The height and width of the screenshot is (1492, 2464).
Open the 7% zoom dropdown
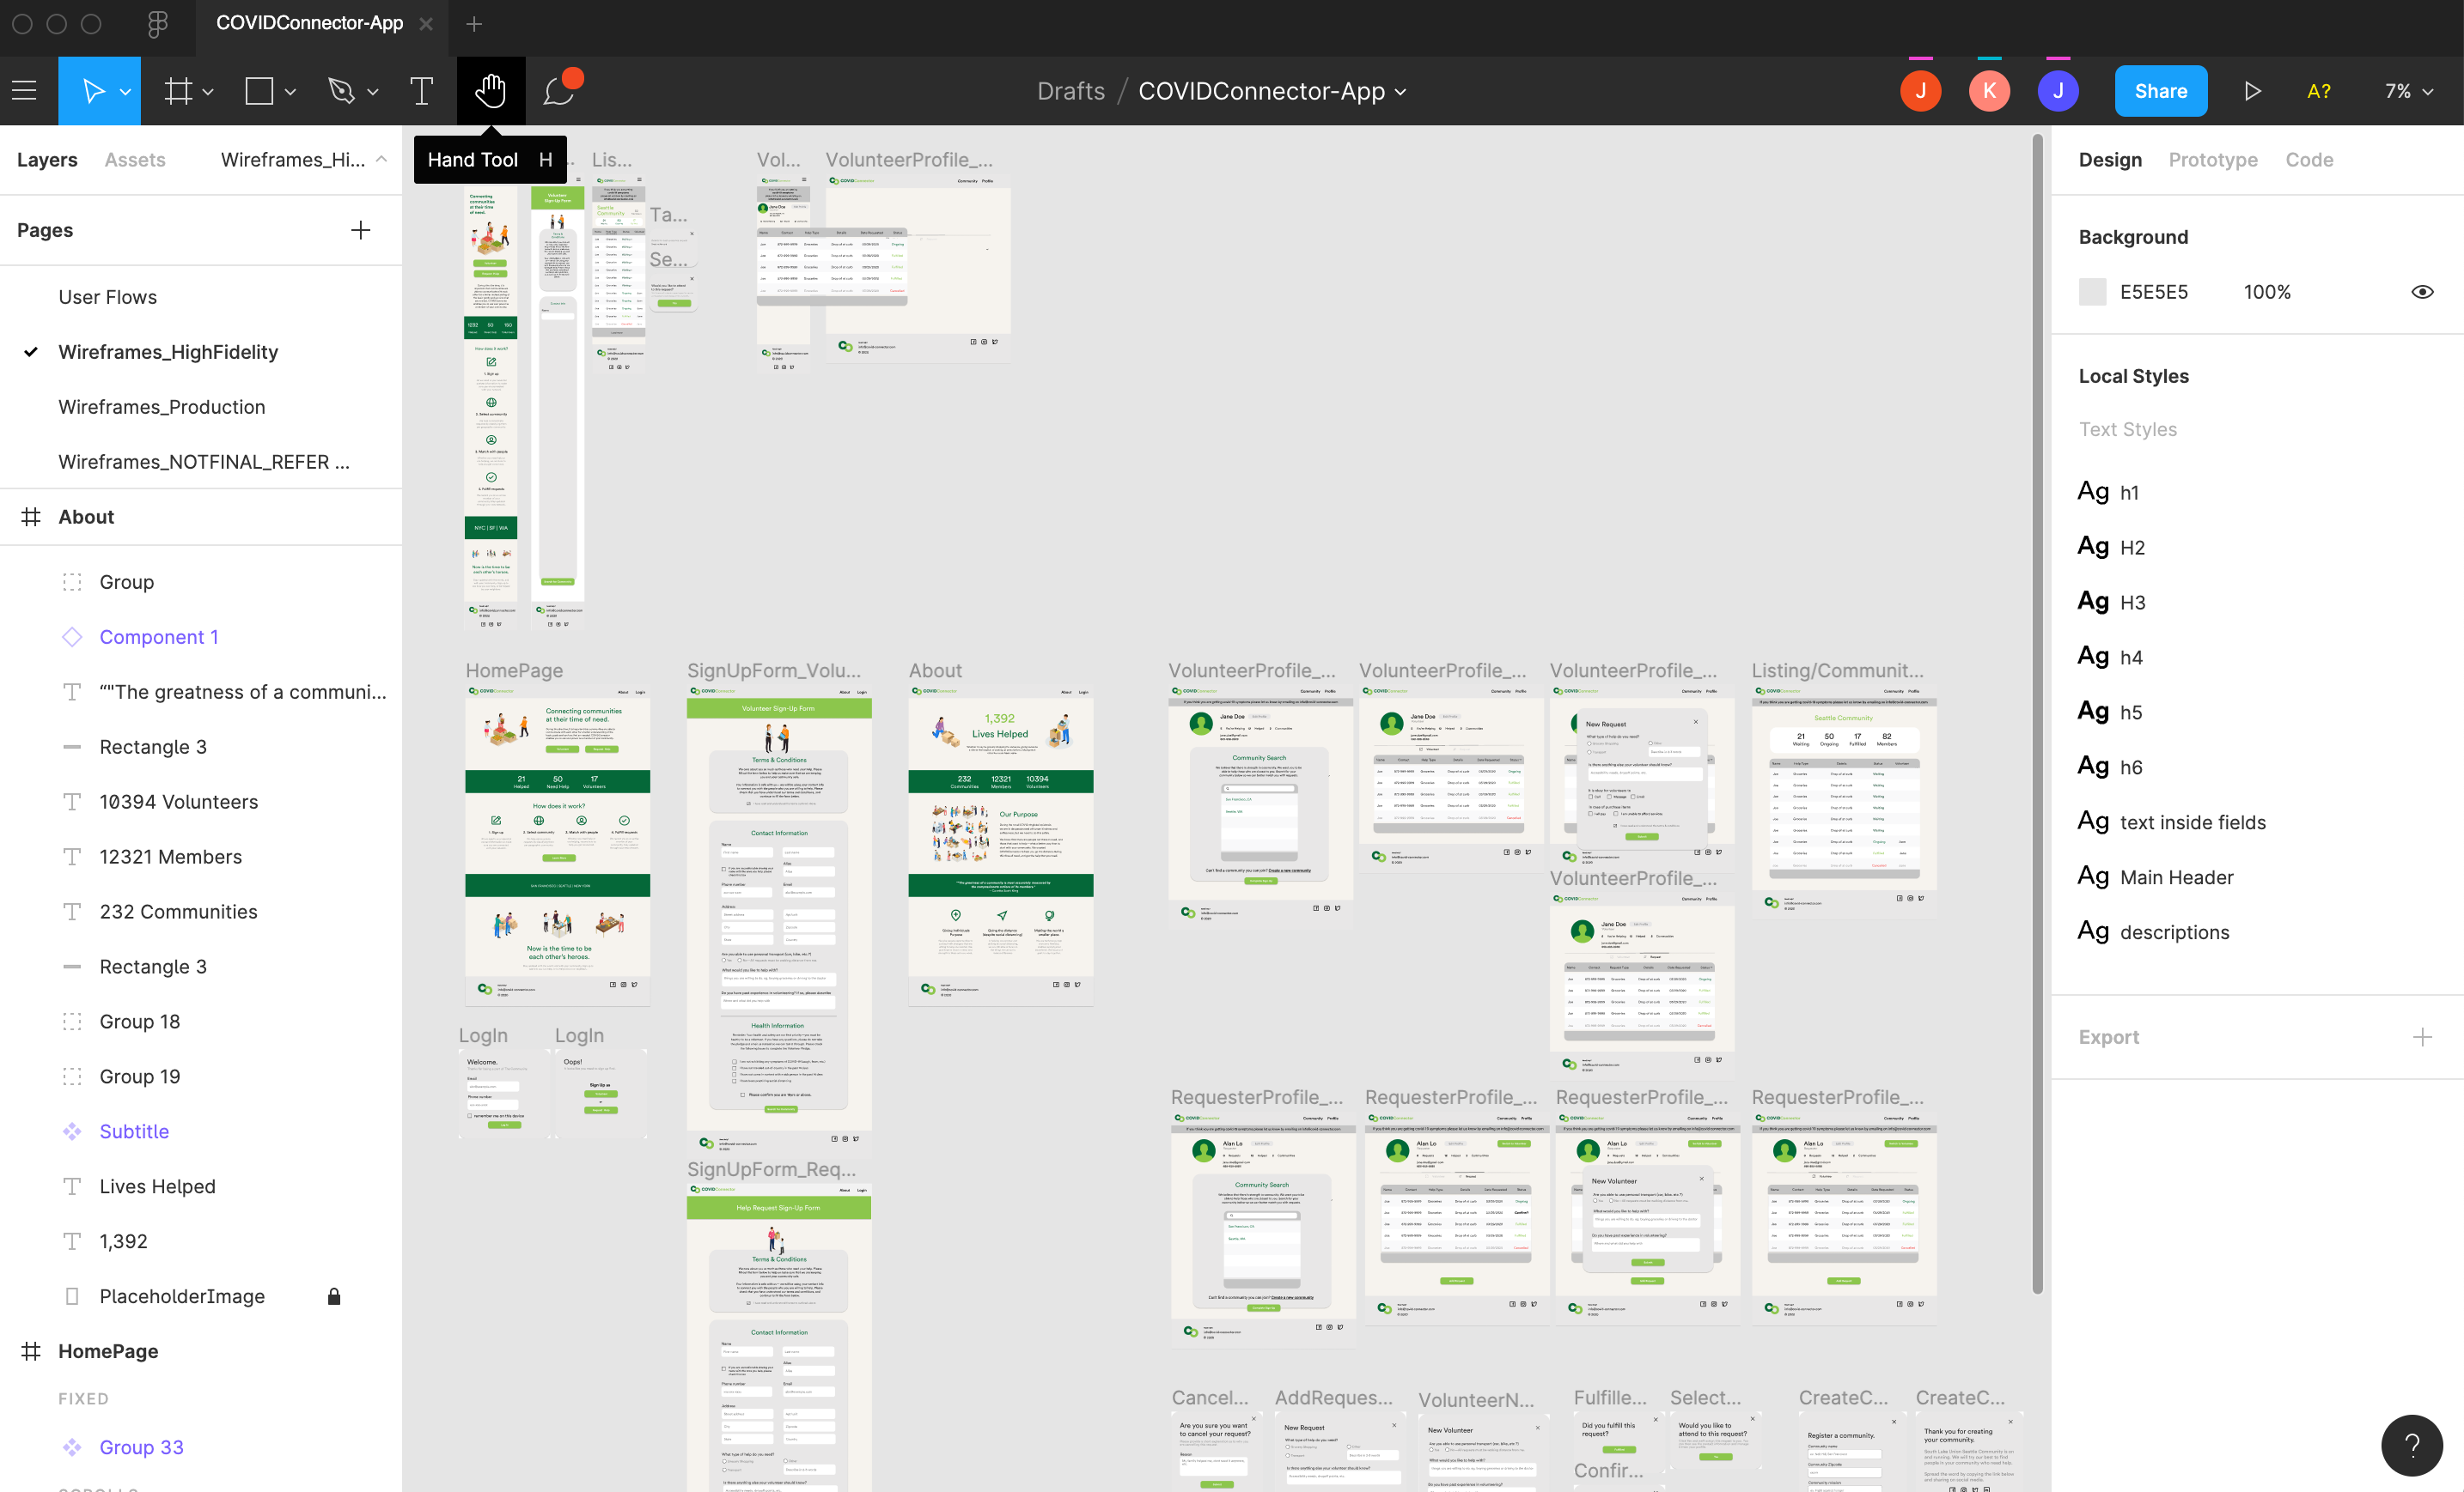2408,91
